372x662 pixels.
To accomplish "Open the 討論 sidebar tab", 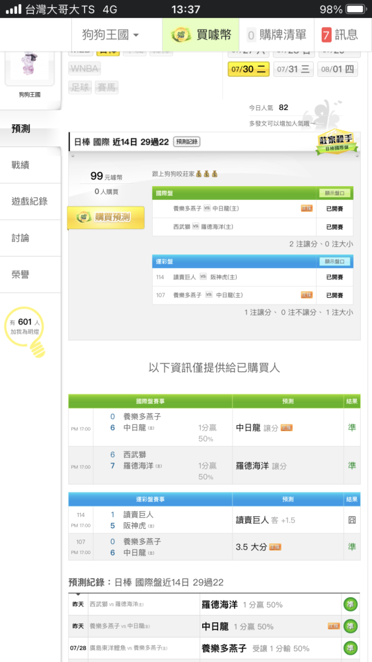I will point(30,238).
